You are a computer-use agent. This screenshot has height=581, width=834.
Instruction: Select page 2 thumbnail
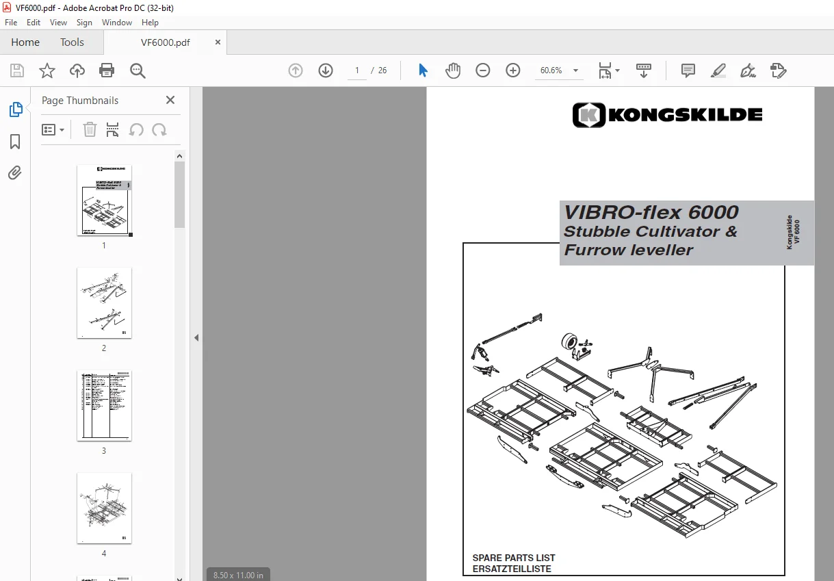click(104, 302)
